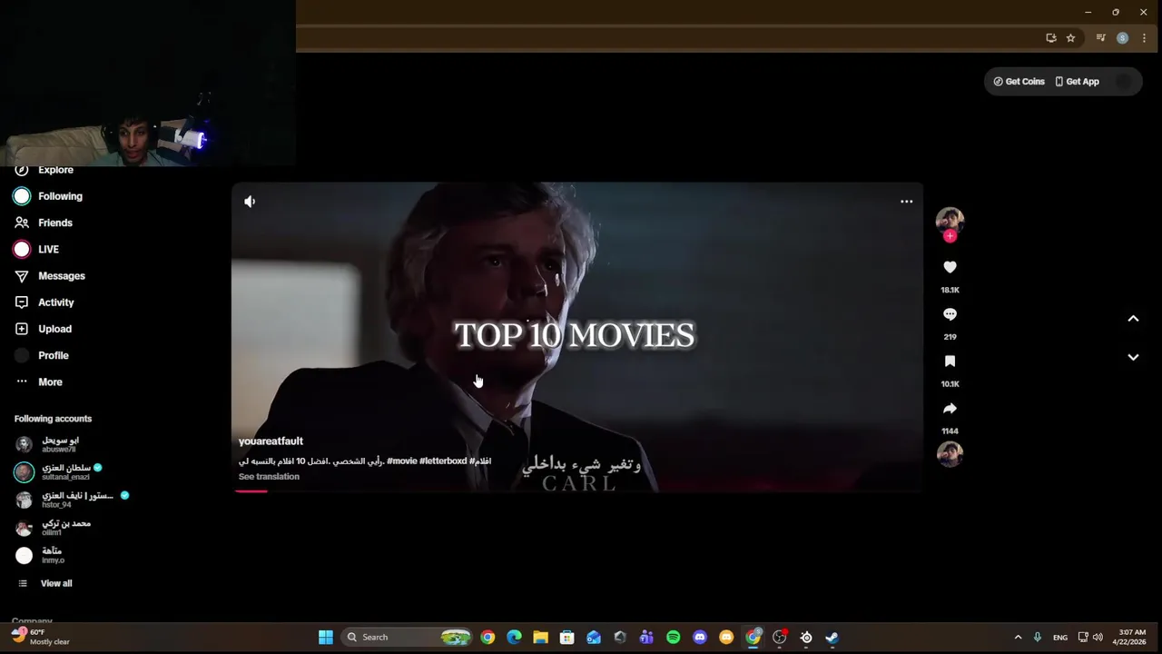1162x654 pixels.
Task: Open your Profile page
Action: click(x=54, y=355)
